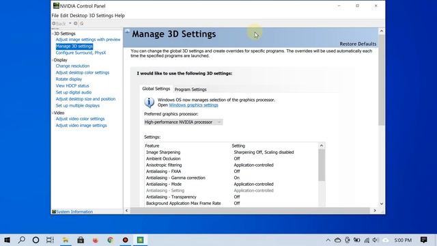Open the Action Center notifications icon

pyautogui.click(x=424, y=240)
